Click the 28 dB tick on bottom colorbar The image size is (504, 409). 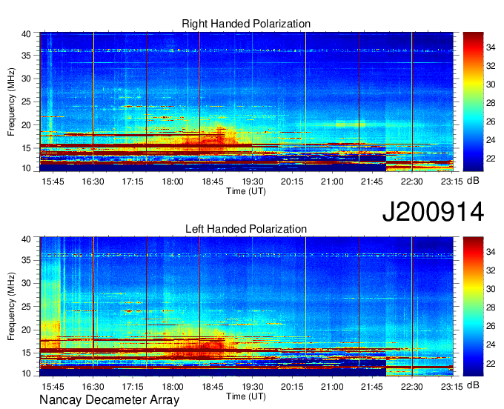point(491,307)
